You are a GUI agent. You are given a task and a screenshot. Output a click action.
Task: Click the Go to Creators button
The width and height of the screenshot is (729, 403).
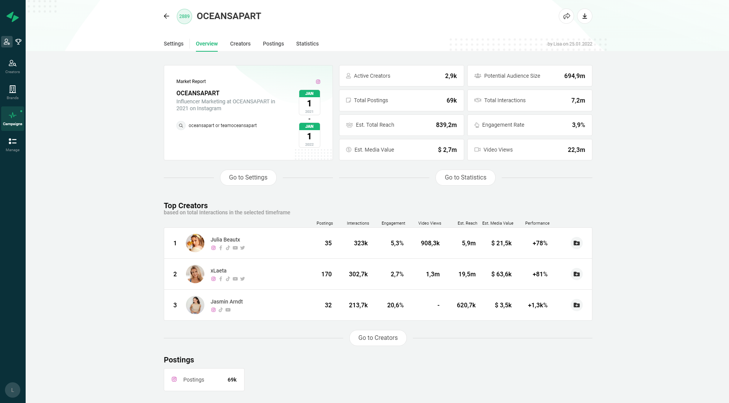pyautogui.click(x=378, y=338)
